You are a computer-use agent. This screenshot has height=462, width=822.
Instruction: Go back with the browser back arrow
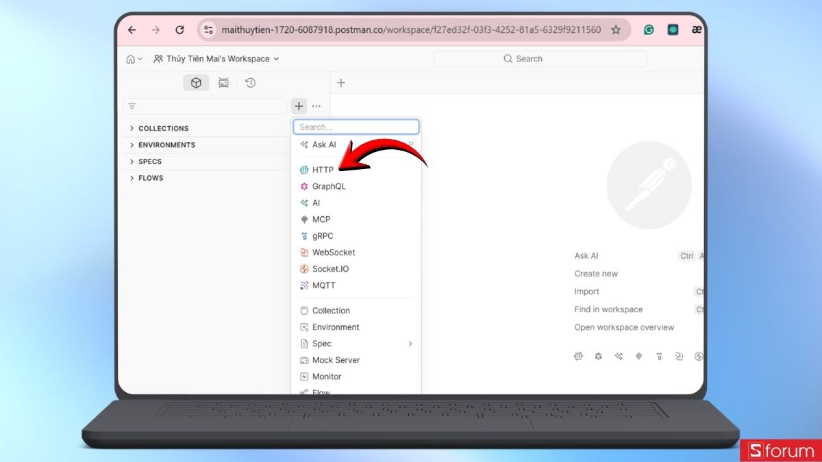(x=132, y=30)
